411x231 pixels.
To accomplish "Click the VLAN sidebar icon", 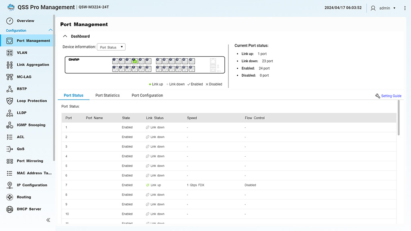I will pos(10,53).
